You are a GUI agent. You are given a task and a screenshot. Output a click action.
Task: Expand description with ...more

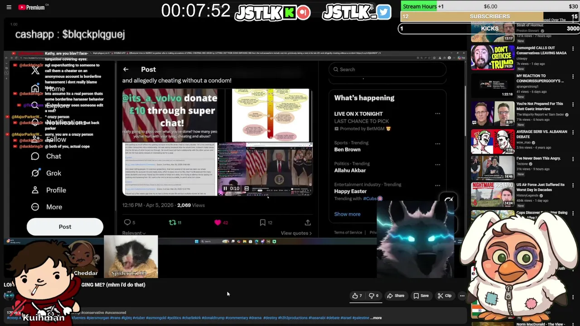[376, 318]
